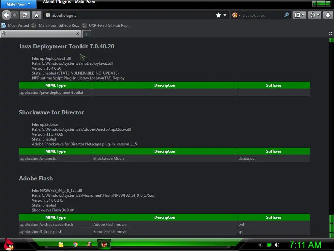The height and width of the screenshot is (251, 334).
Task: Open Male Poon GitHub Re... bookmark
Action: [x=55, y=25]
